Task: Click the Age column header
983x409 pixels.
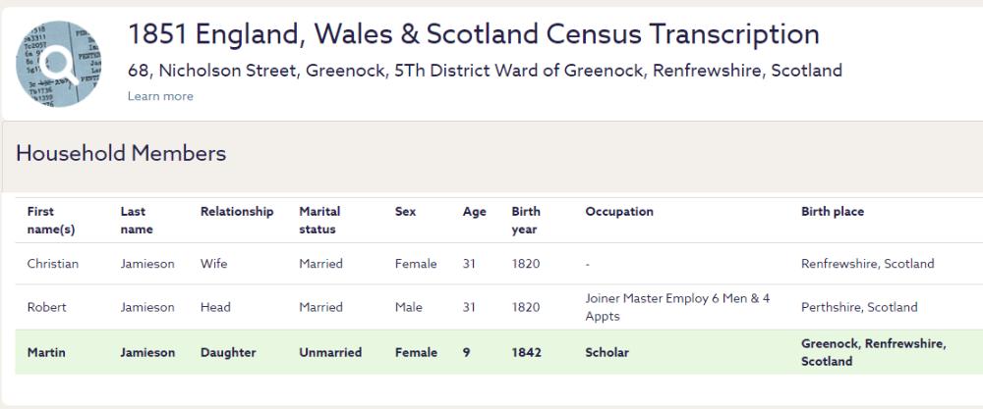Action: (x=474, y=212)
